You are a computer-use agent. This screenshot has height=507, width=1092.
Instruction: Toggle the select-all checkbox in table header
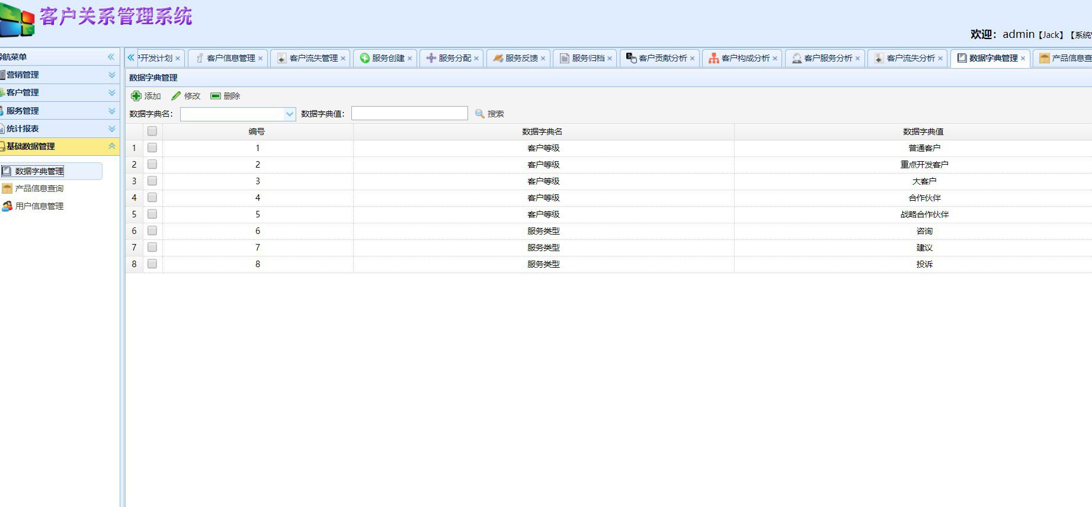pyautogui.click(x=152, y=131)
